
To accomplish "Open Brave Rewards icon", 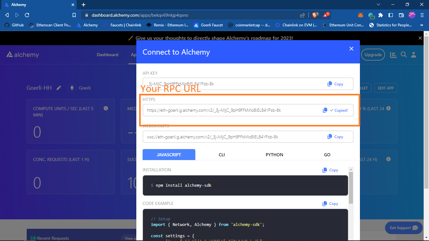I will (326, 15).
